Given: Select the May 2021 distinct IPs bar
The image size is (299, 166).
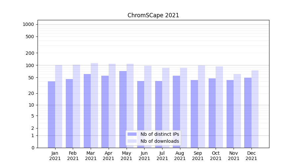Looking at the screenshot, I should pyautogui.click(x=123, y=109).
